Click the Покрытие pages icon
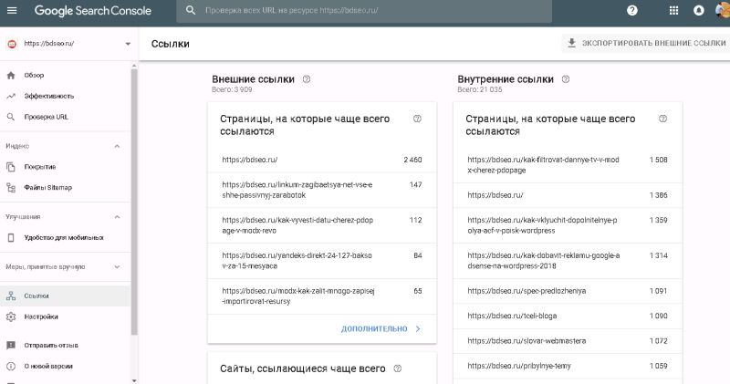This screenshot has height=384, width=730. [x=11, y=167]
